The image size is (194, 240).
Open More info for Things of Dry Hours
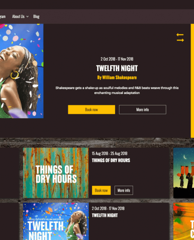124,190
